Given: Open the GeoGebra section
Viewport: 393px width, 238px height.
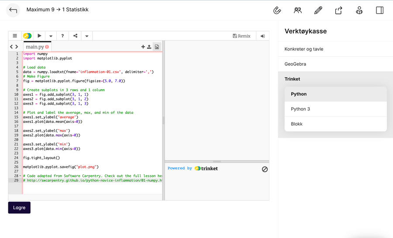Looking at the screenshot, I should [335, 64].
